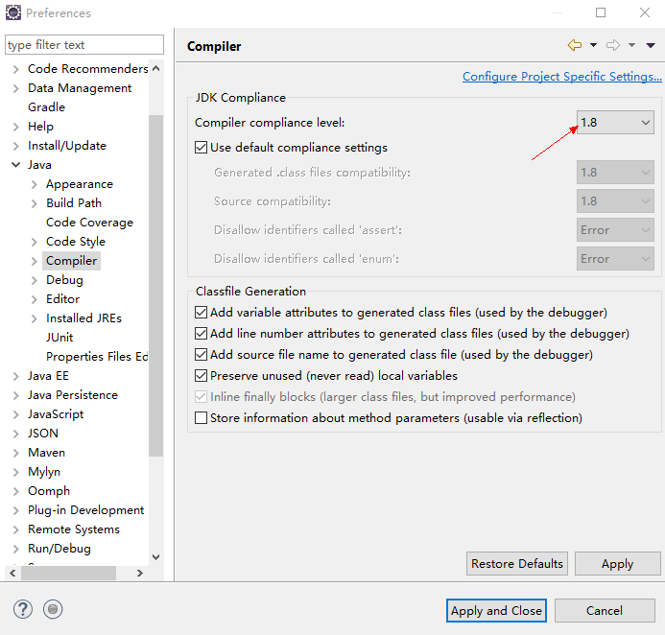
Task: Expand Plug-in Development tree node
Action: tap(15, 510)
